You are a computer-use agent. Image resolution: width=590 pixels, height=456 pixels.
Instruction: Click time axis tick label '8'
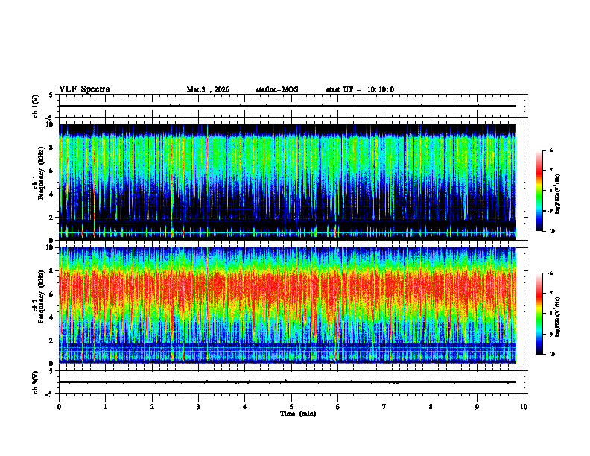coord(431,407)
